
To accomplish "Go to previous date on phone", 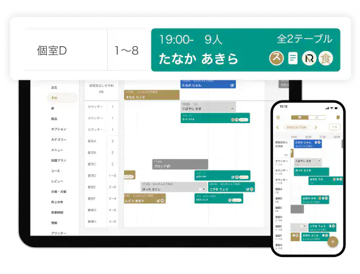I will (277, 127).
